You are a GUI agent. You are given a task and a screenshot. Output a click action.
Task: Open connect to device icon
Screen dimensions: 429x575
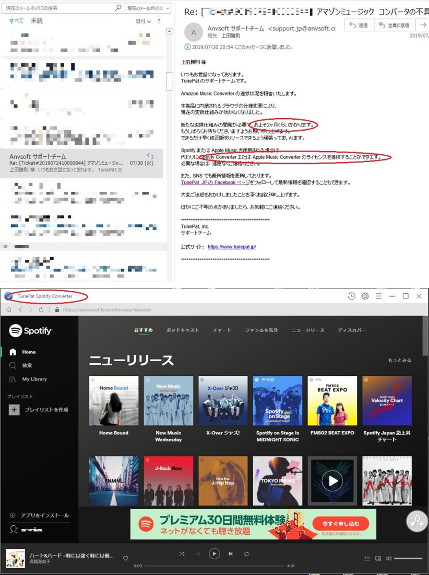378,558
